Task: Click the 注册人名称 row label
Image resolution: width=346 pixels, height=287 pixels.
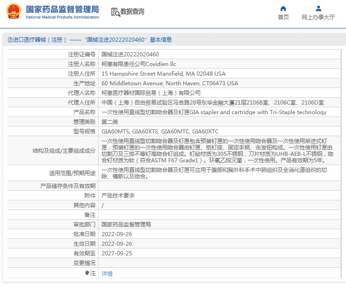Action: pos(82,64)
